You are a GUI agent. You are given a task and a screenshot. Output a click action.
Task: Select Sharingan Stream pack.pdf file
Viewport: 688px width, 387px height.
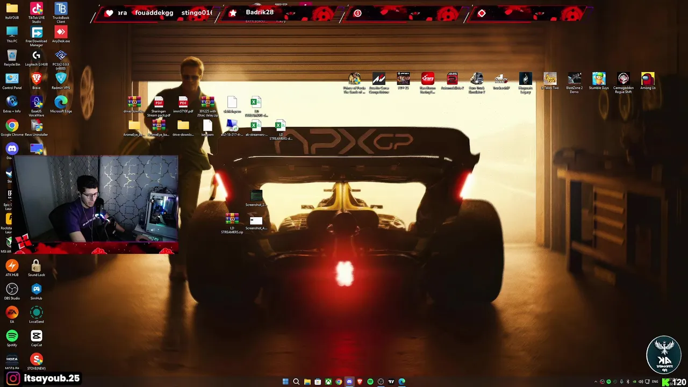[x=159, y=107]
